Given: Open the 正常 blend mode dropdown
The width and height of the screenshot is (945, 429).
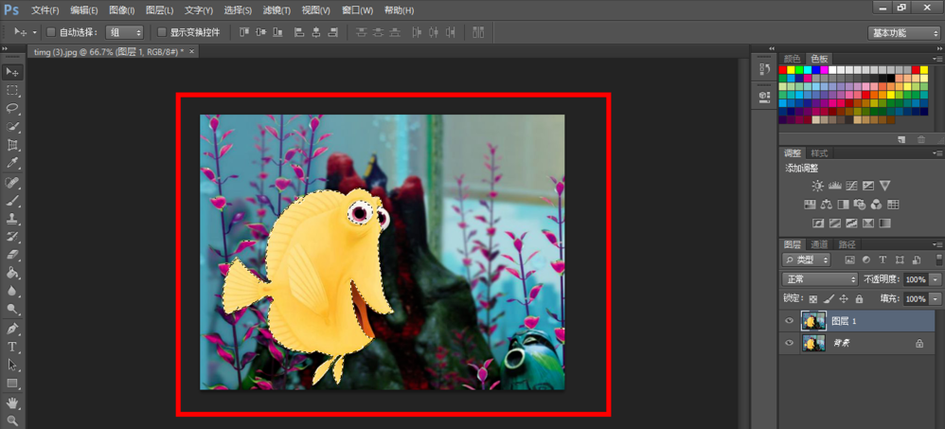Looking at the screenshot, I should (820, 279).
